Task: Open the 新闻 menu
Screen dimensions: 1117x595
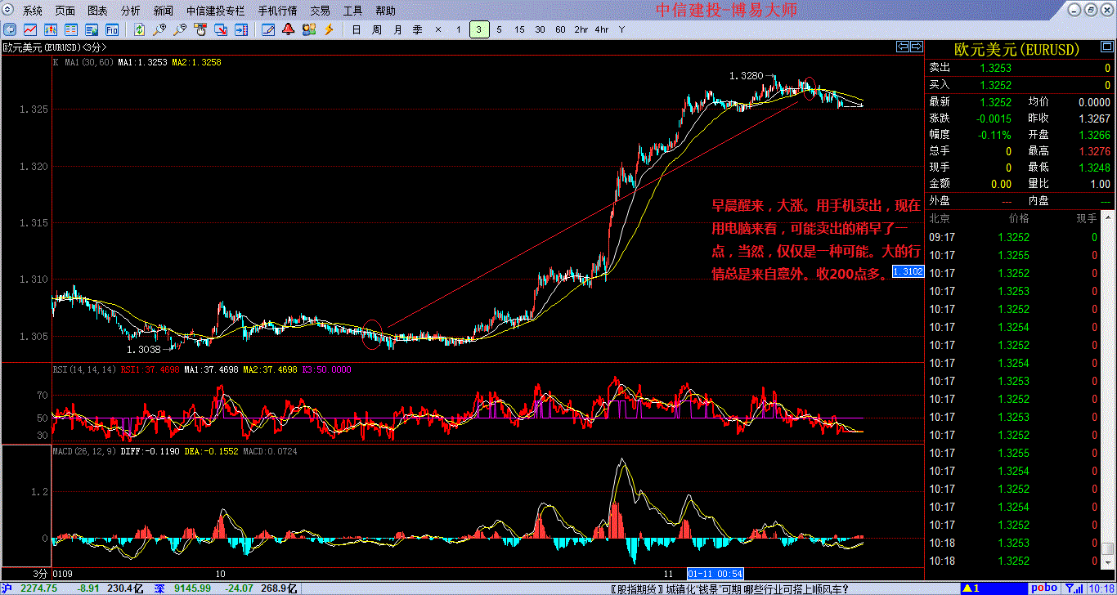Action: [163, 11]
